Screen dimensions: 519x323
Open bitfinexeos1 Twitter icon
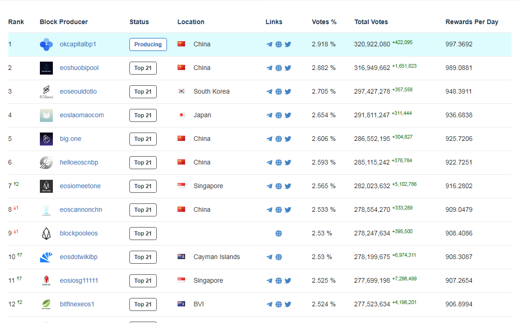point(288,304)
